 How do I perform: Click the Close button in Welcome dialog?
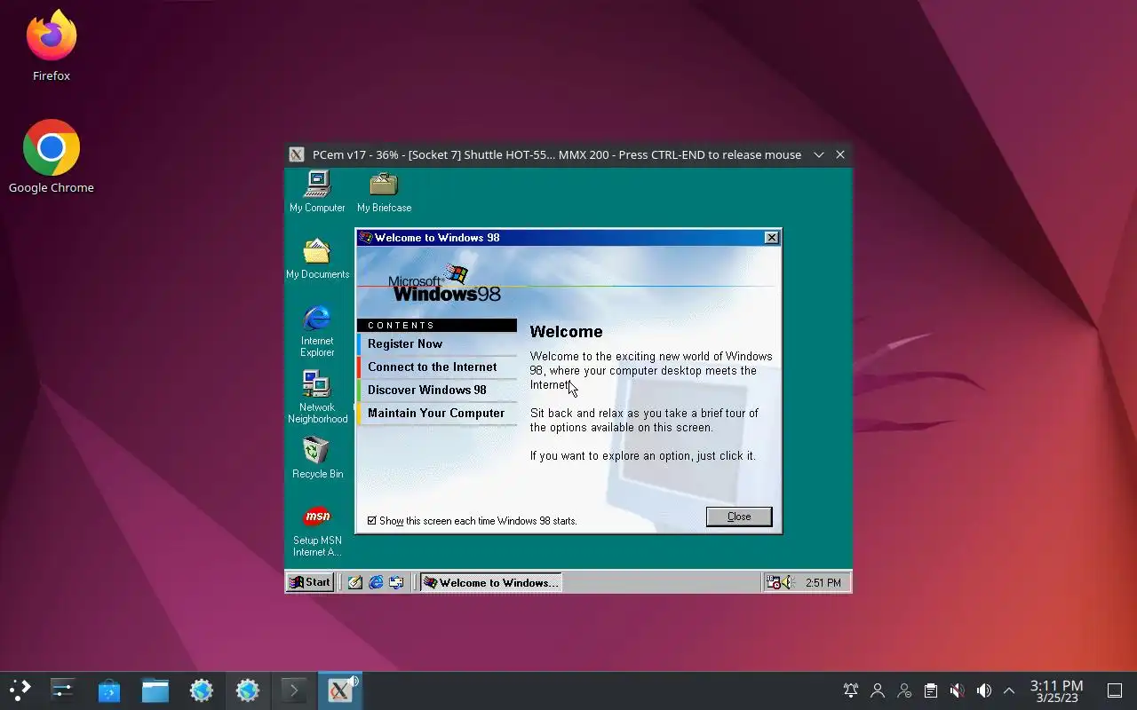tap(739, 517)
